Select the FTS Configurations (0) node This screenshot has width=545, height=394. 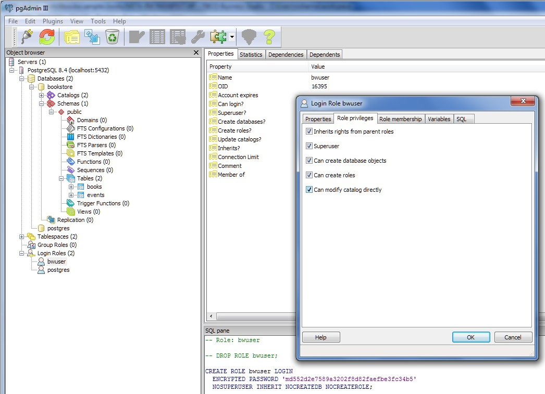105,128
